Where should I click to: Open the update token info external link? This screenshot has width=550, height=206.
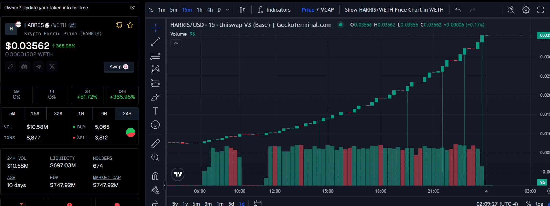pos(132,8)
